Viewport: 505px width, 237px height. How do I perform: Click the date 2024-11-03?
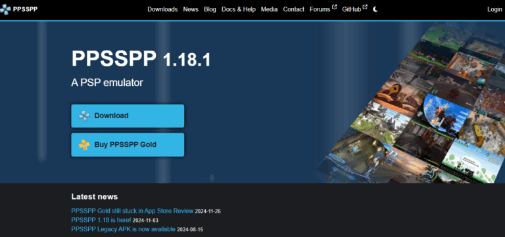click(x=145, y=221)
